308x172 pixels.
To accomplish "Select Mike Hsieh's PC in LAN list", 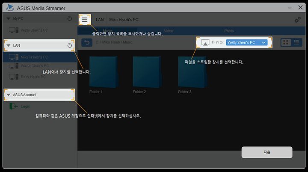I will tap(40, 57).
